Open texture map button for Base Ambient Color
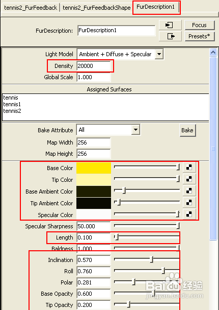The width and height of the screenshot is (219, 310). (189, 191)
